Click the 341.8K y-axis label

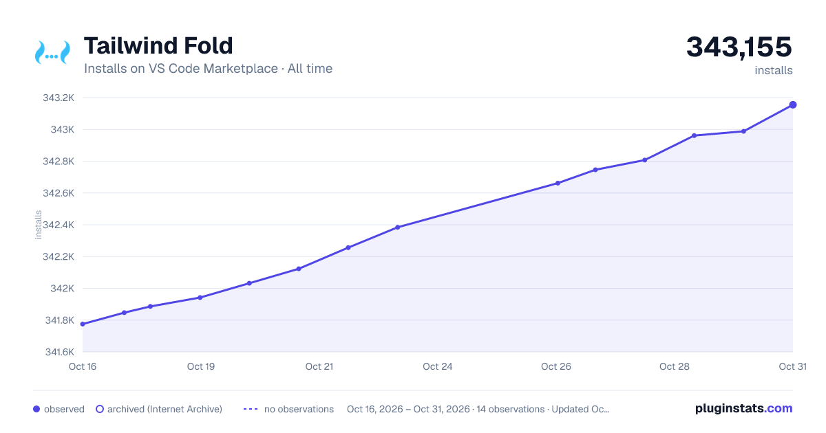pos(59,320)
